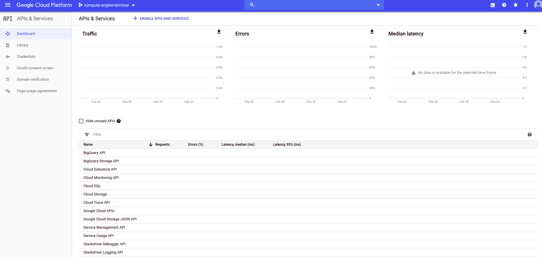The width and height of the screenshot is (542, 259).
Task: Click the Credentials key icon
Action: coord(8,57)
